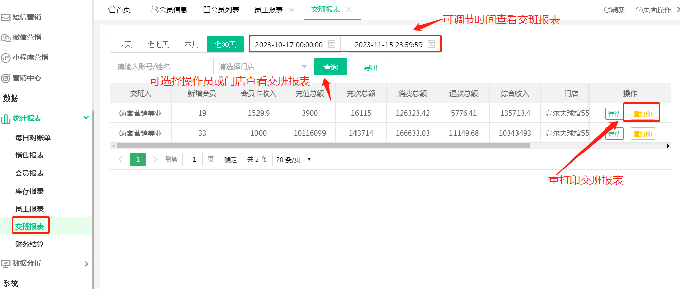The image size is (680, 289).
Task: Select the 今天 date filter
Action: pyautogui.click(x=125, y=44)
